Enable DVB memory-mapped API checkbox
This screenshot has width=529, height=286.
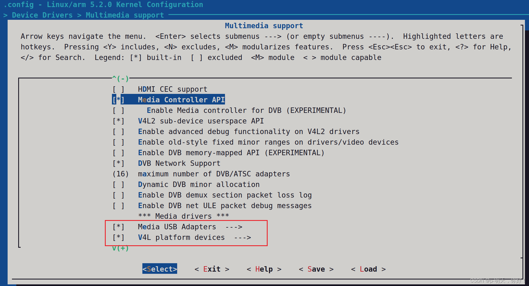(x=118, y=153)
